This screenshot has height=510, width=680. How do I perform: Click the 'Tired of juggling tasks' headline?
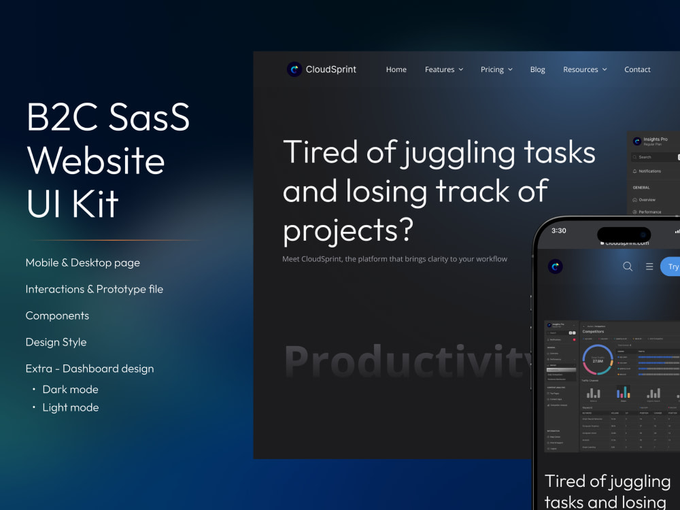[439, 191]
